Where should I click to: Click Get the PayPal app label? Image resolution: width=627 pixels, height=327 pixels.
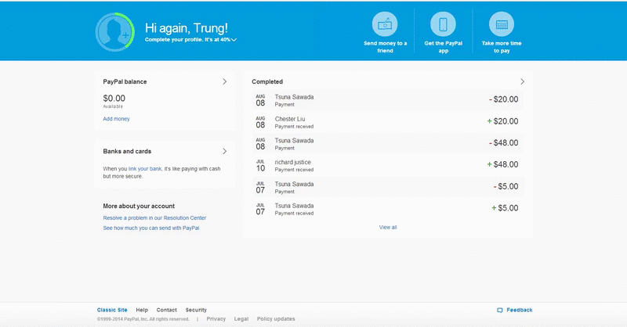coord(443,47)
